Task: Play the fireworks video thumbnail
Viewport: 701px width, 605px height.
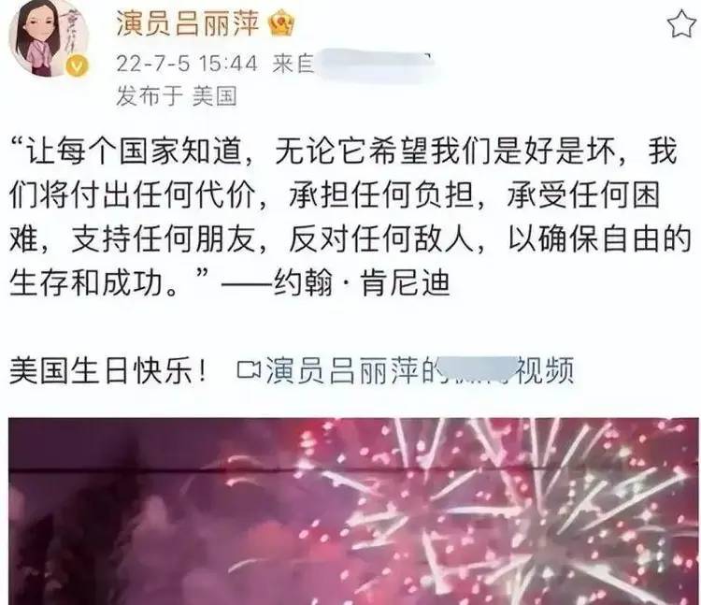Action: (353, 511)
